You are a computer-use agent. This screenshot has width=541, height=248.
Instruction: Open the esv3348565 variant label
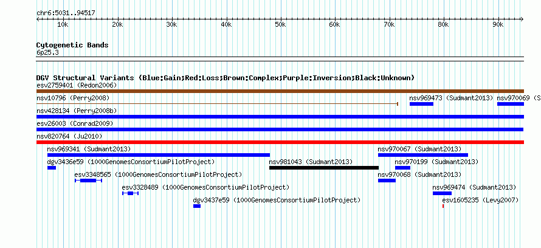[x=159, y=174]
